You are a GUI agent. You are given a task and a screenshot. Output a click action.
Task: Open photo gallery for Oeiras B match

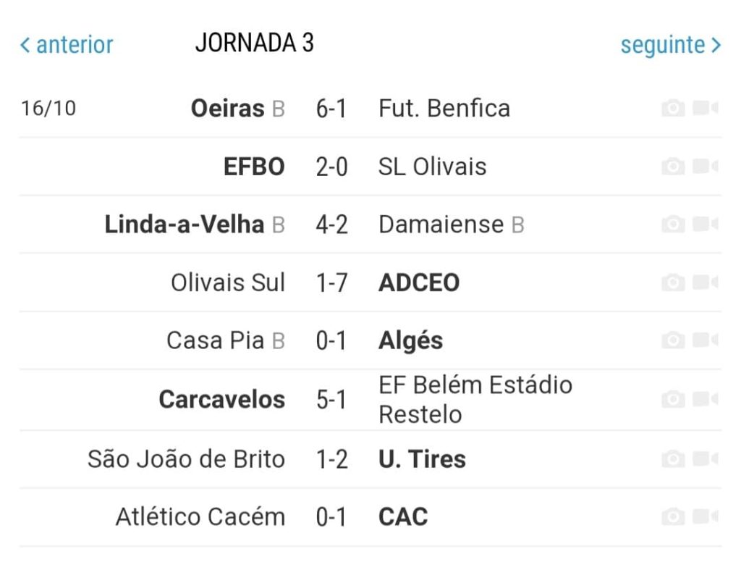(674, 109)
